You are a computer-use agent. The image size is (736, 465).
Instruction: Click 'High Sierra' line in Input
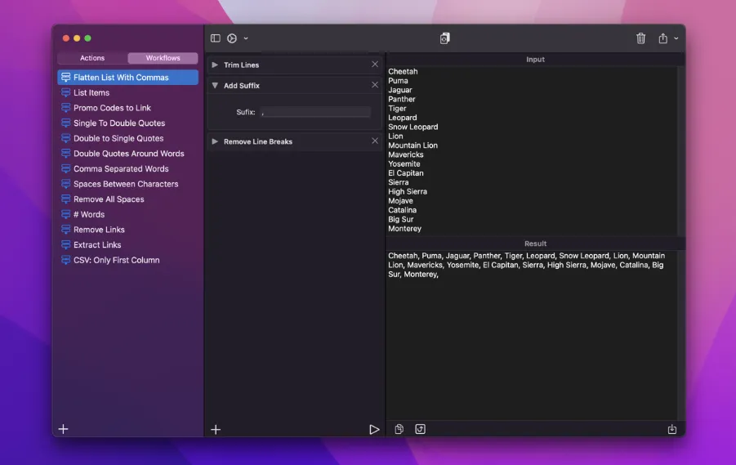pos(408,191)
